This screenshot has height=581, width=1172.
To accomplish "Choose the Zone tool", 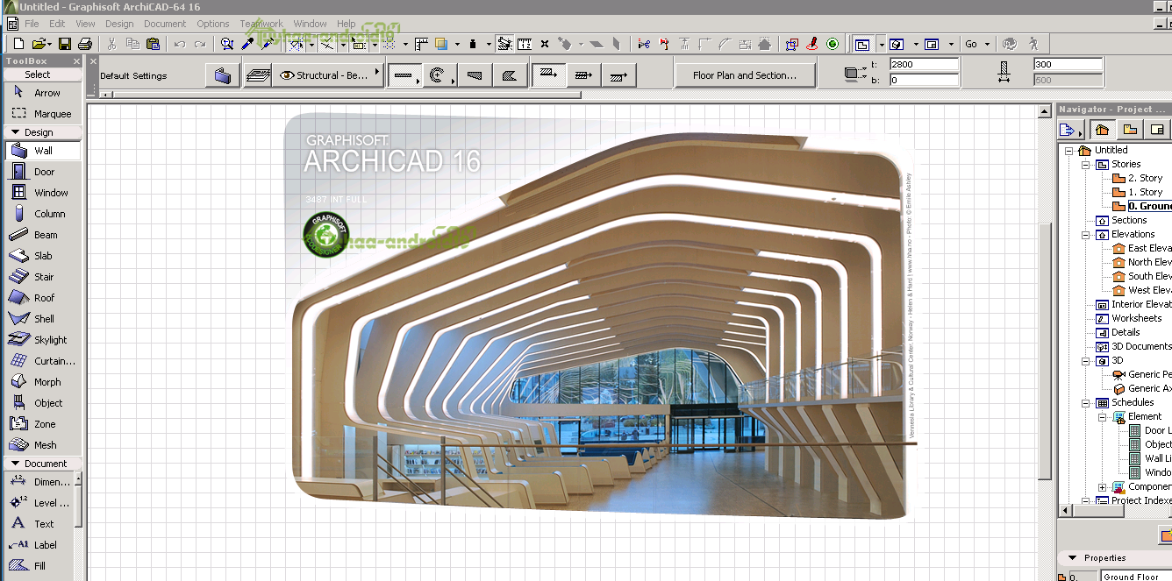I will pos(42,424).
